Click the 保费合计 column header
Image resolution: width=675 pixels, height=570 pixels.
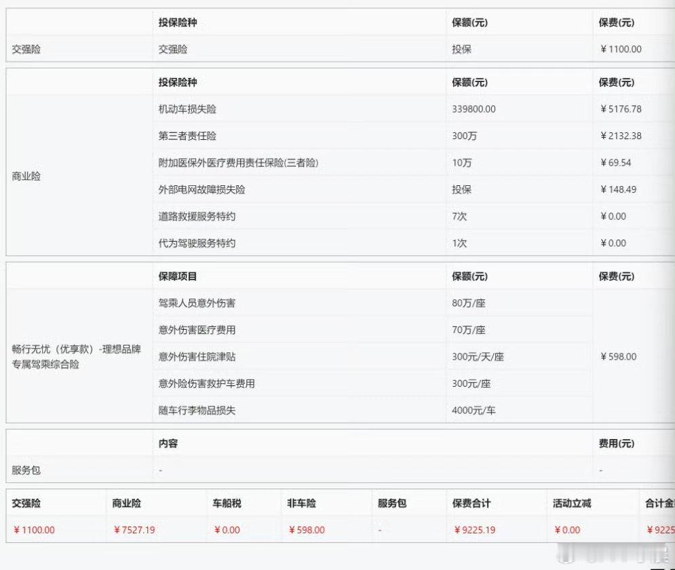coord(471,503)
